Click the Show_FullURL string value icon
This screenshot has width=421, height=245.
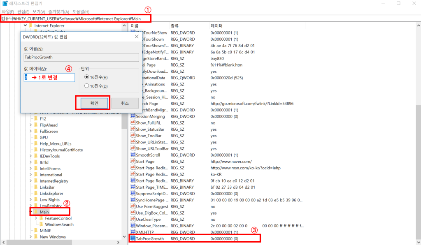tap(133, 122)
